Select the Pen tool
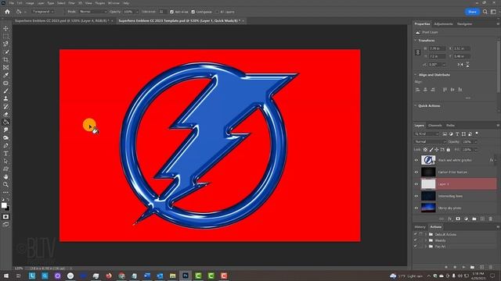This screenshot has width=501, height=281. 5,146
